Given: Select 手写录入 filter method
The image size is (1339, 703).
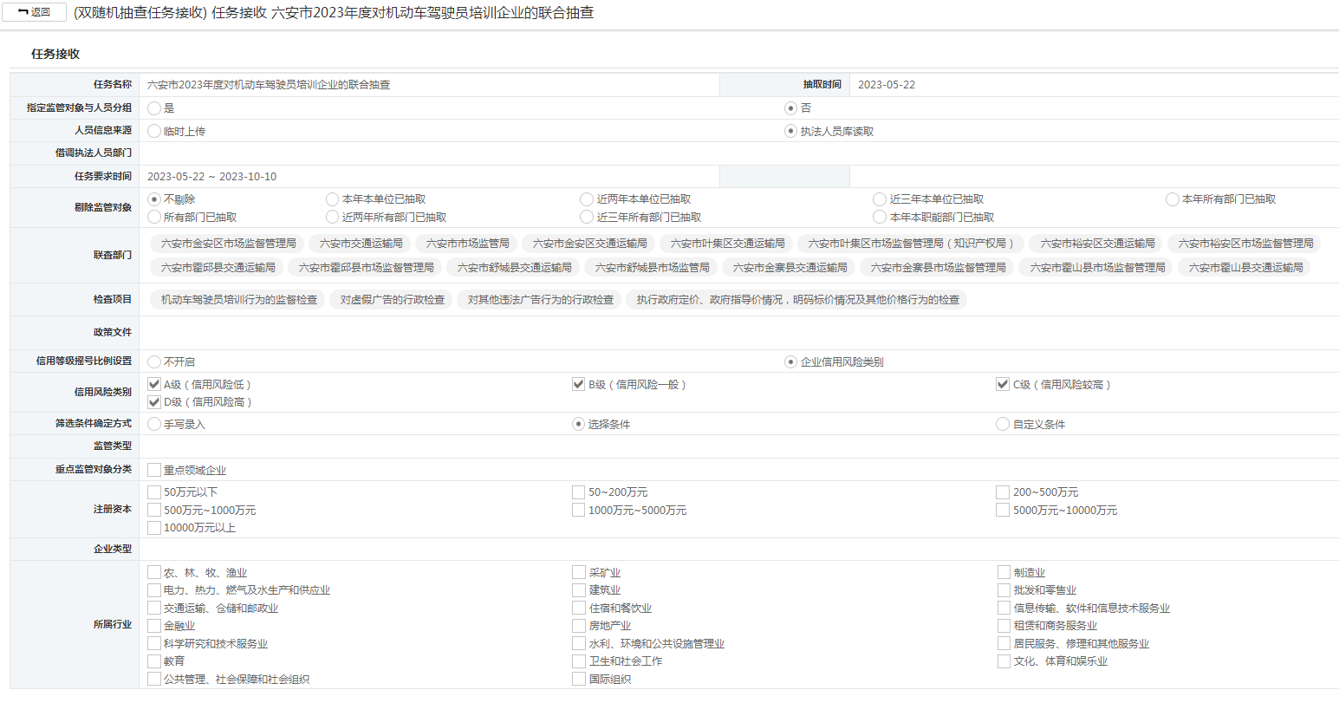Looking at the screenshot, I should click(x=154, y=424).
